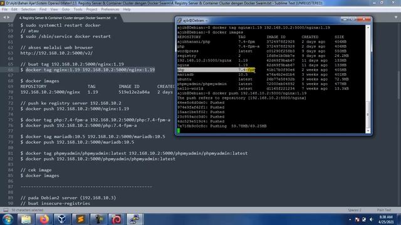Open the red swirl app in the taskbar

[117, 219]
